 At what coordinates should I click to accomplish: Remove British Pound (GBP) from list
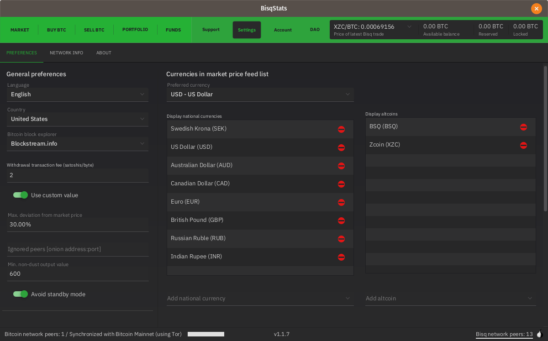(341, 220)
